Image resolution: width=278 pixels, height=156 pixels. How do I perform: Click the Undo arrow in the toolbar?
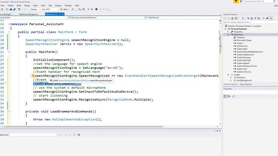click(x=19, y=10)
